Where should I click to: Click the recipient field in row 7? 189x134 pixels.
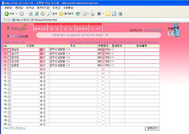coord(25,73)
